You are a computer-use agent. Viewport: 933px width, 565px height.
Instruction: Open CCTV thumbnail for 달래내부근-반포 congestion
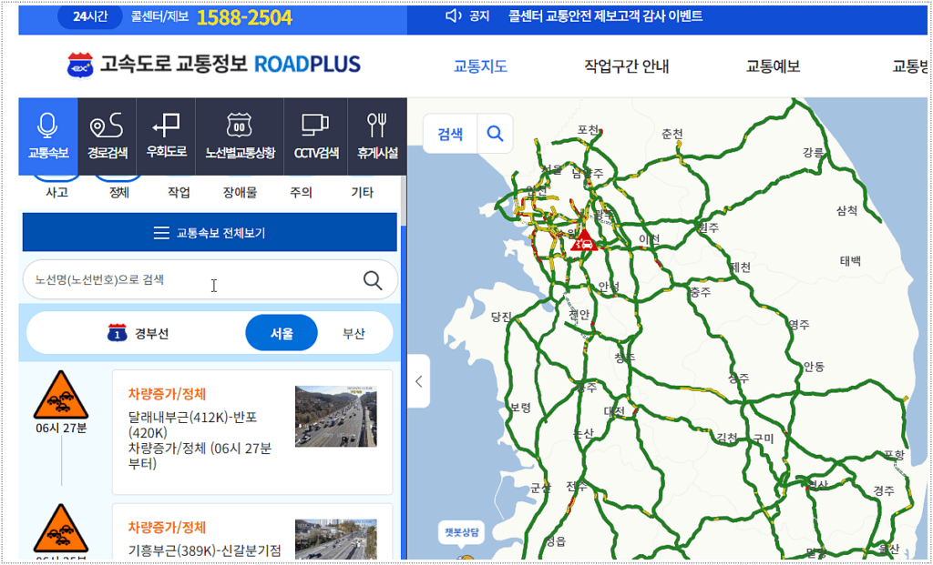pyautogui.click(x=335, y=416)
